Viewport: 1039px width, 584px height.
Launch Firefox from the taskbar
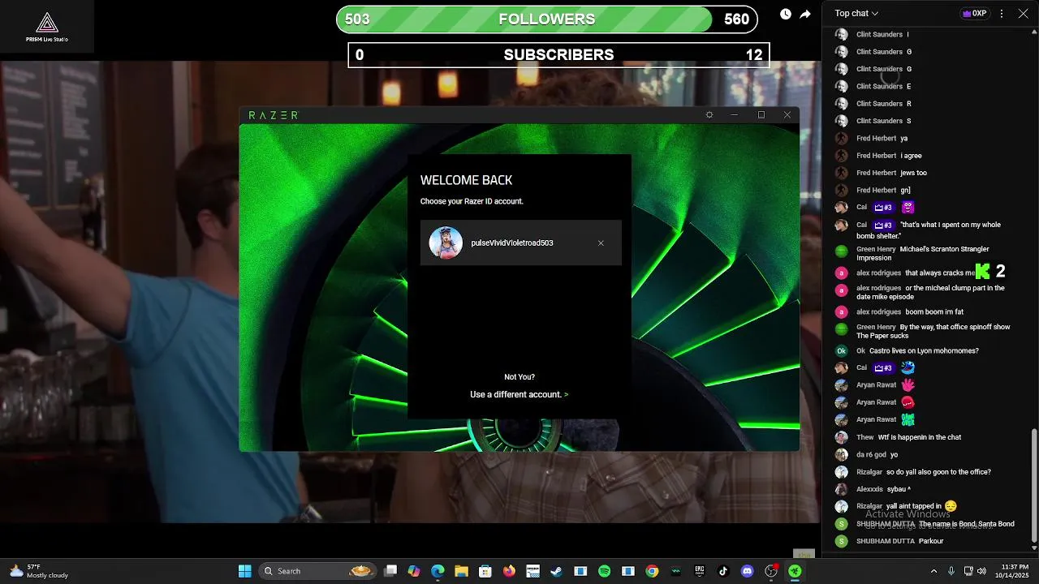point(509,571)
